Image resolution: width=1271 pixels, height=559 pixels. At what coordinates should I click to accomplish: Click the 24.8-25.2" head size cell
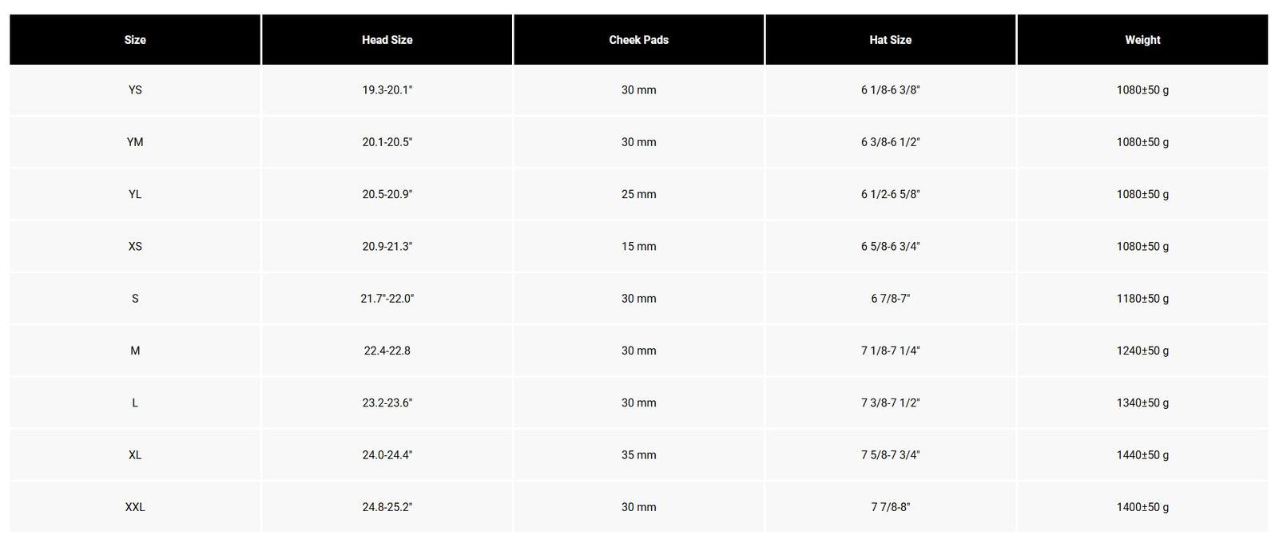[x=387, y=507]
